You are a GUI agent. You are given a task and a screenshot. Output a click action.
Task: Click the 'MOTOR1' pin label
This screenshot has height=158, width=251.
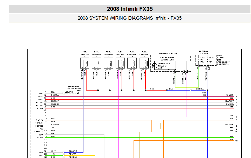[x=39, y=105]
